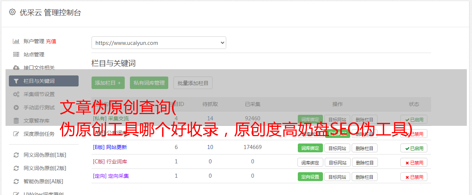Click the gear icon beside 优采云 管理控制台
This screenshot has width=472, height=195.
click(12, 12)
